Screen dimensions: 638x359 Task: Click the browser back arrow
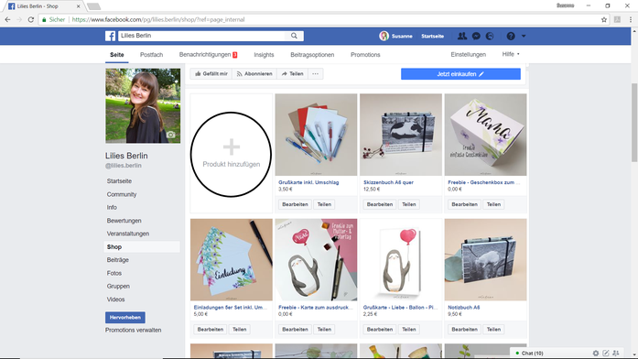(x=7, y=19)
